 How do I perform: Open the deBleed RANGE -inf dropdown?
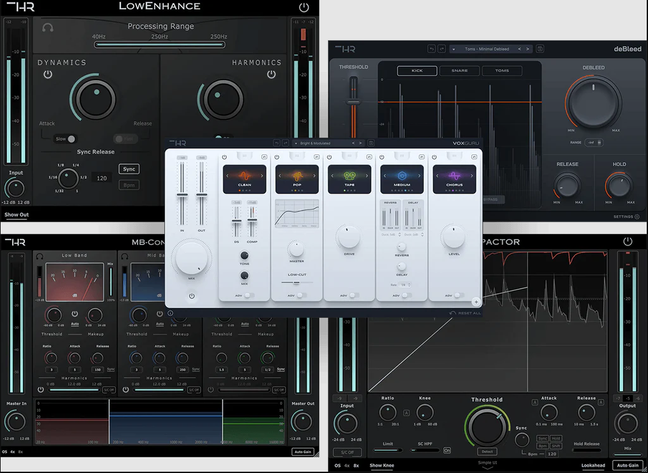click(594, 143)
